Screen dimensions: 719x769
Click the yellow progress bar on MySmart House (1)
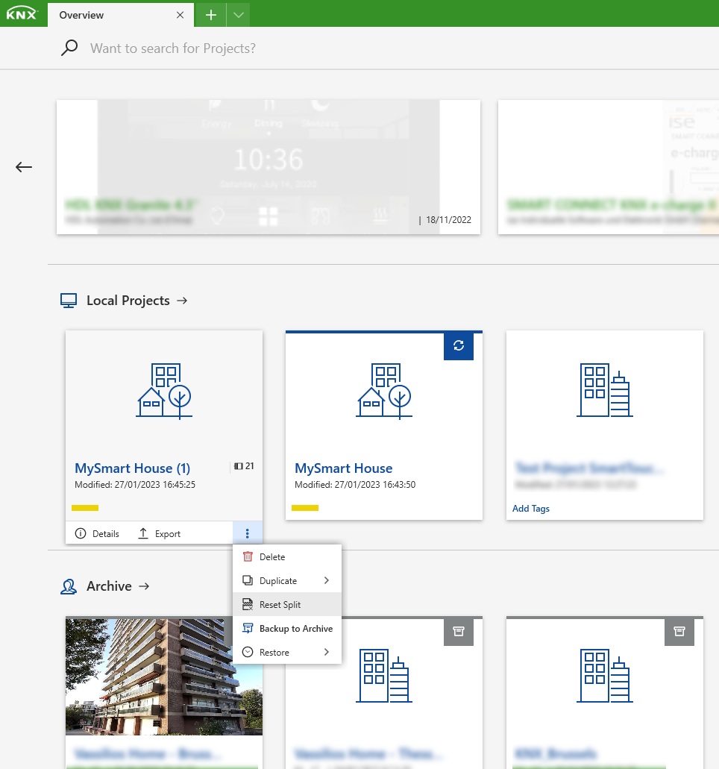click(x=84, y=506)
